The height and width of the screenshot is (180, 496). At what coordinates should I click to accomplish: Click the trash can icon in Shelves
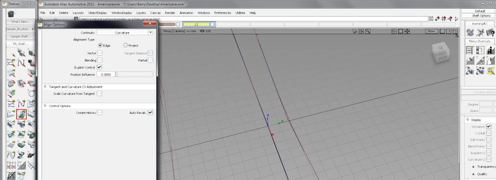click(11, 14)
